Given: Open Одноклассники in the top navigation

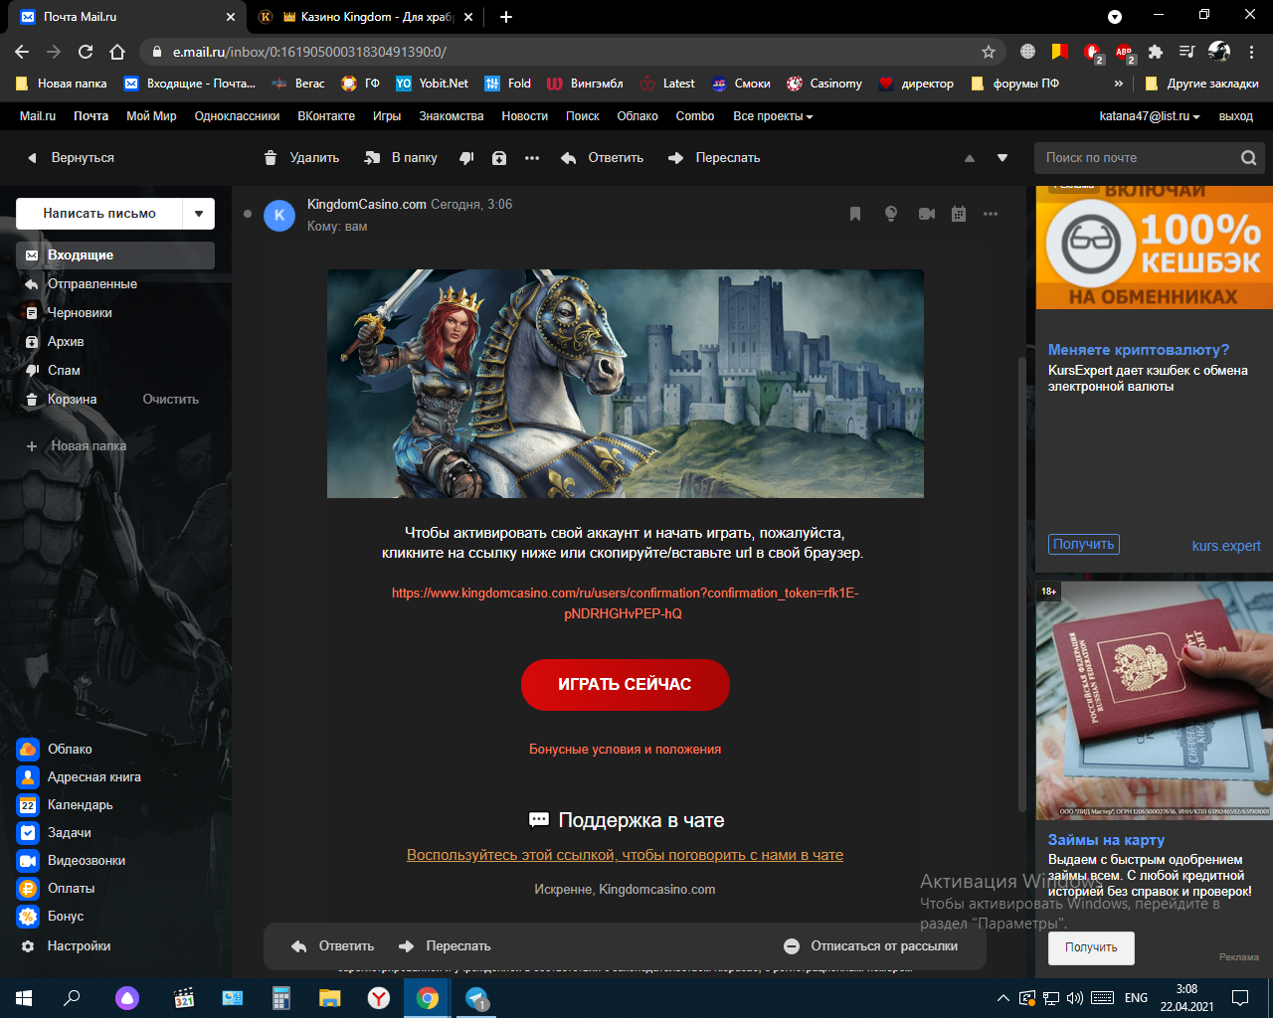Looking at the screenshot, I should (x=237, y=116).
